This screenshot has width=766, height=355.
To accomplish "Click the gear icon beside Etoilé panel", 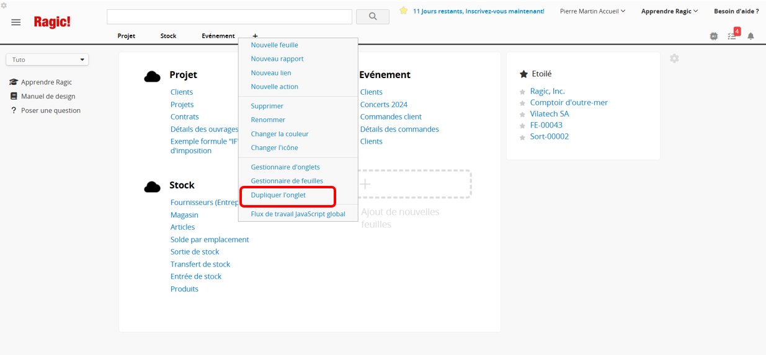I will pos(674,58).
